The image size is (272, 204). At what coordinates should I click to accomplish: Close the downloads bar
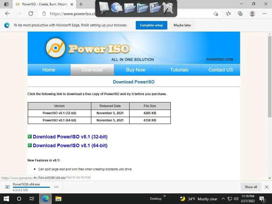tap(267, 187)
